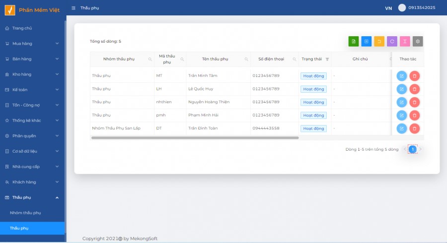Click Hoạt động status of DT row
This screenshot has height=243, width=447.
click(313, 128)
